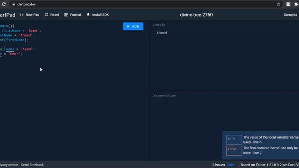The height and width of the screenshot is (168, 299).
Task: Click firstName inside the print call
Action: [15, 40]
